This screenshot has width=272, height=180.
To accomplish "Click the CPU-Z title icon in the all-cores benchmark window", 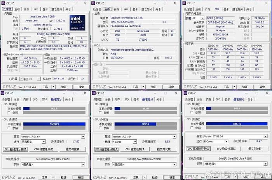I will [2, 93].
